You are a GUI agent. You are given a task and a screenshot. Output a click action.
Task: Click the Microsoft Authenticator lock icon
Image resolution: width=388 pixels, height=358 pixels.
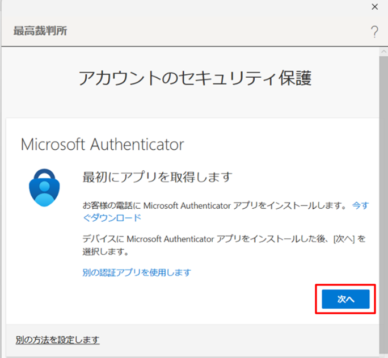(x=44, y=188)
